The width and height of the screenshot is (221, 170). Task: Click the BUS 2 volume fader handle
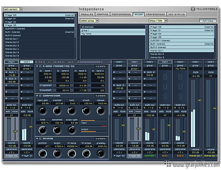[x=184, y=132]
